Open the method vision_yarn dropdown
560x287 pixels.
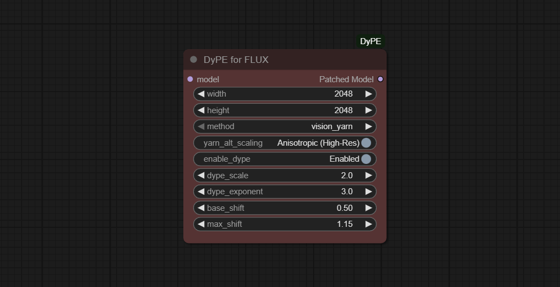pos(284,126)
